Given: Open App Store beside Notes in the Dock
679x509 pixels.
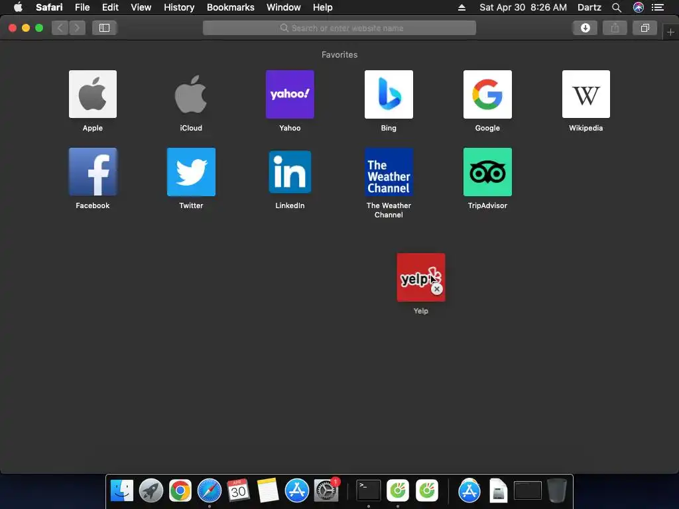Looking at the screenshot, I should (x=296, y=491).
